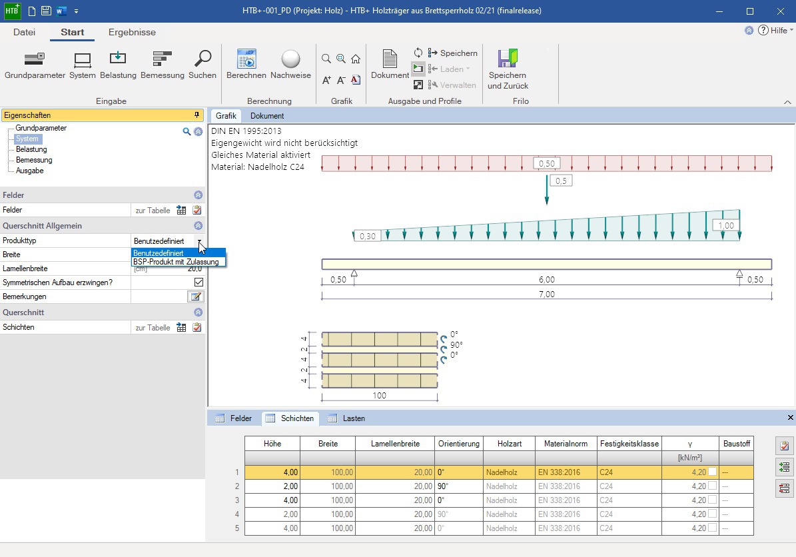Click the Nachweise sphere icon
Screen dimensions: 796x557
click(x=291, y=59)
